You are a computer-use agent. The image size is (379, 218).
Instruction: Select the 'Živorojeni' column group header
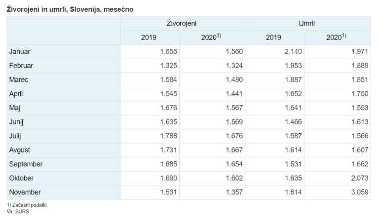coord(183,23)
